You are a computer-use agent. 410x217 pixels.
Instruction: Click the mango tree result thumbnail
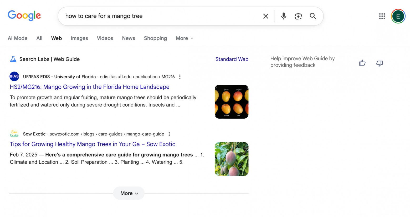click(232, 159)
